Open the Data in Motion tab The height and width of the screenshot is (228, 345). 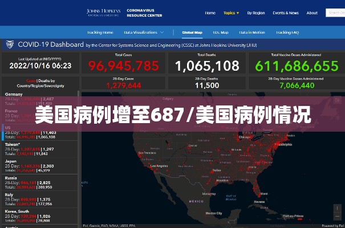(252, 32)
